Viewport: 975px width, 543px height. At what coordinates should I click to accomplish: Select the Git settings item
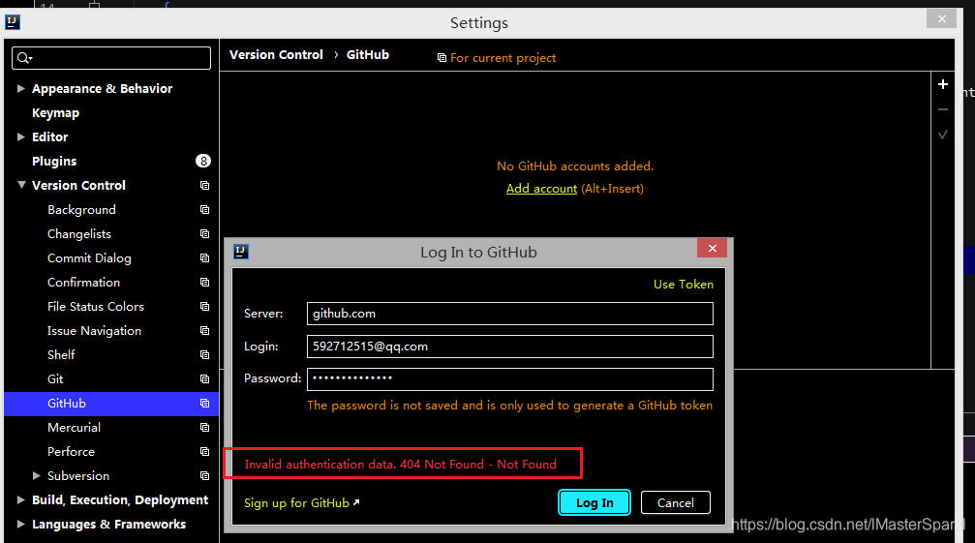click(x=55, y=379)
